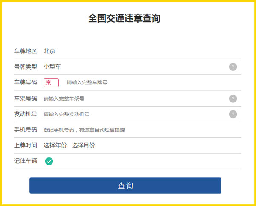
Task: Select the 京 plate prefix box
Action: (x=51, y=82)
